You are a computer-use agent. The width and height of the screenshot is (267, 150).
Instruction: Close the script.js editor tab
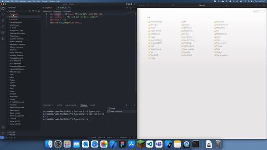[x=69, y=7]
